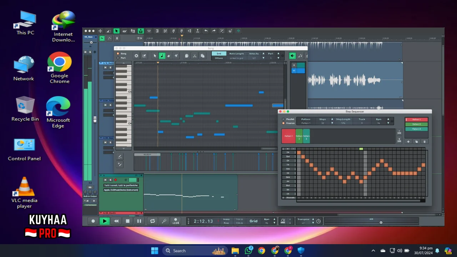Select the Playlist radio option in Step Sequencer
457x257 pixels.
click(283, 119)
